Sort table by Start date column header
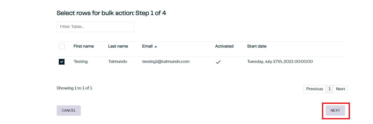Image resolution: width=373 pixels, height=124 pixels. (x=257, y=46)
